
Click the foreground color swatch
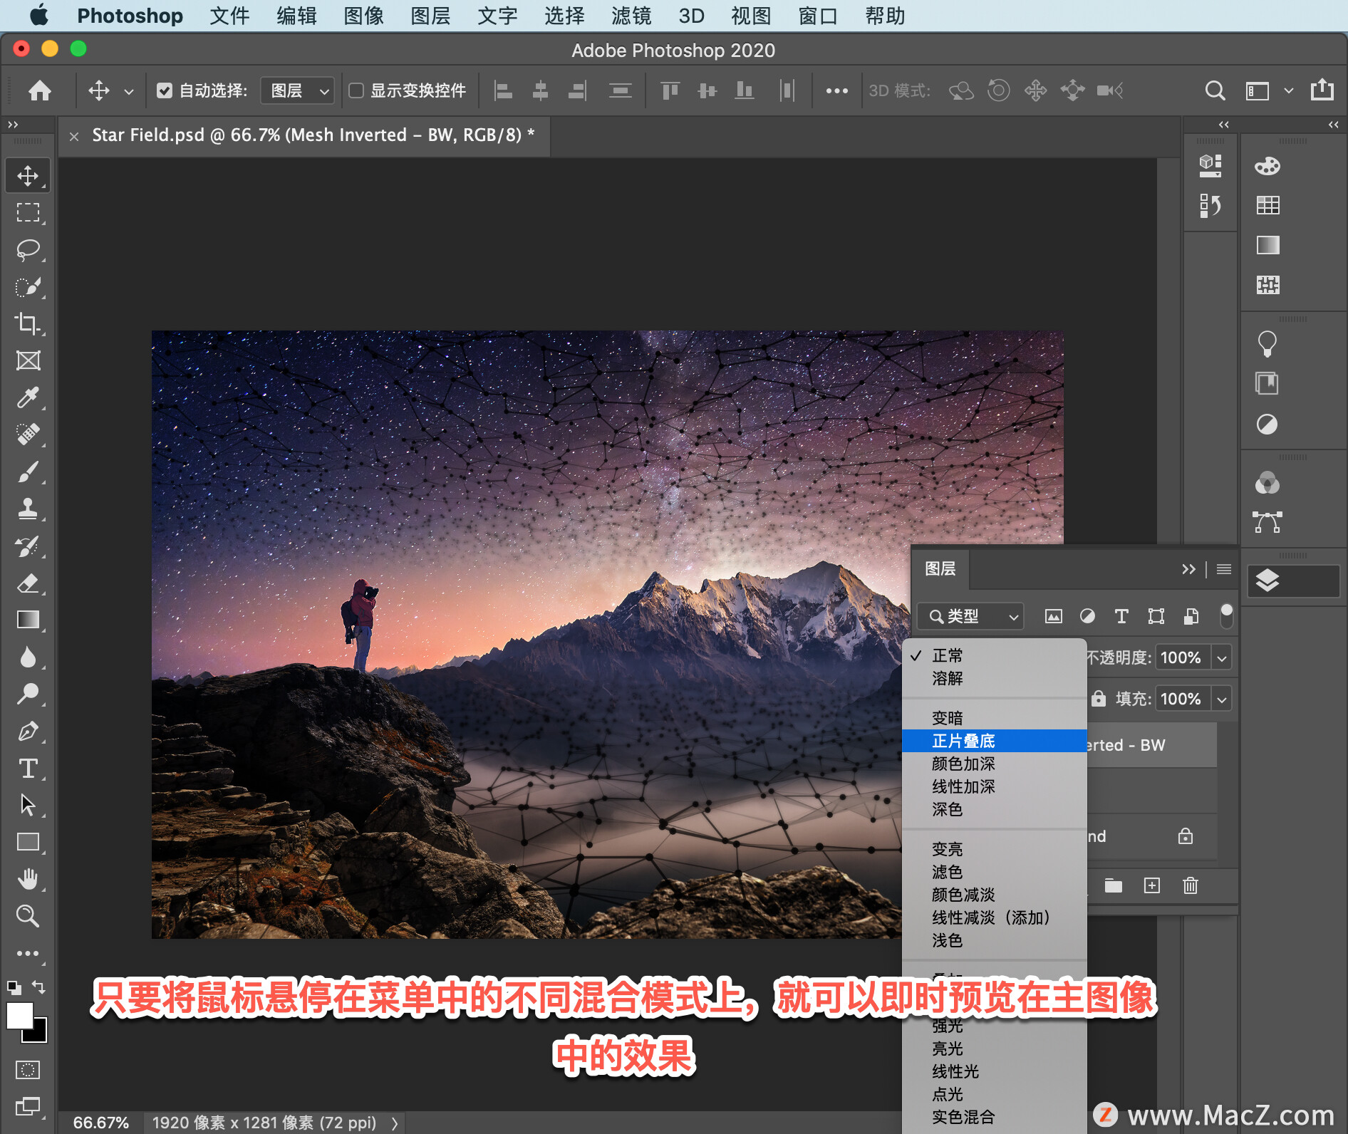click(x=19, y=1015)
